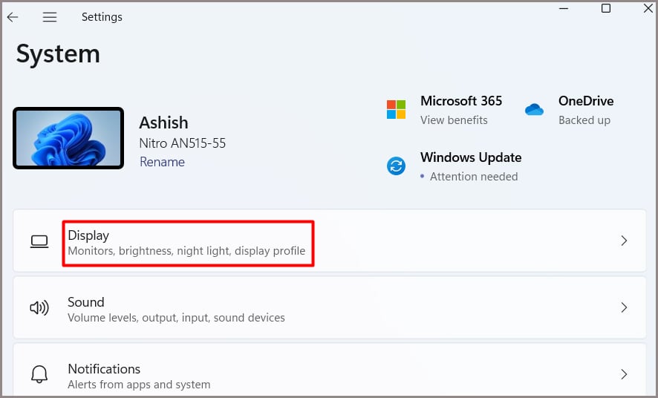Image resolution: width=658 pixels, height=398 pixels.
Task: Open the Sound settings entry
Action: [x=330, y=307]
